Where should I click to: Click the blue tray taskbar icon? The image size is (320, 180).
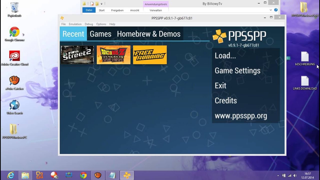click(x=69, y=175)
